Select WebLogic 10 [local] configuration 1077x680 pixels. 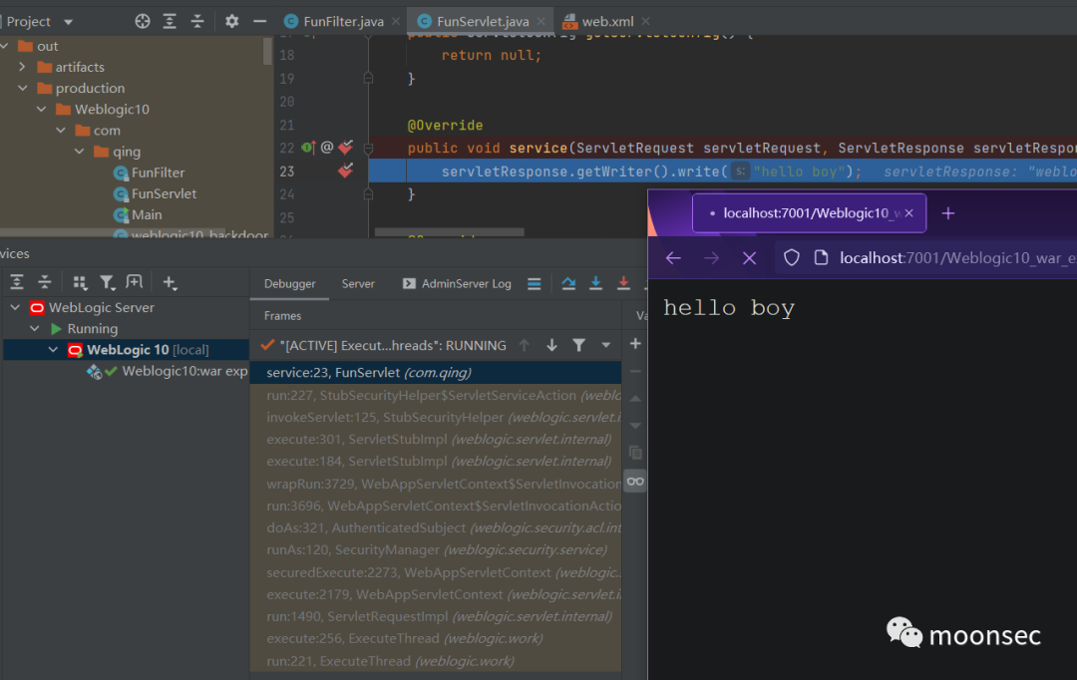click(127, 350)
